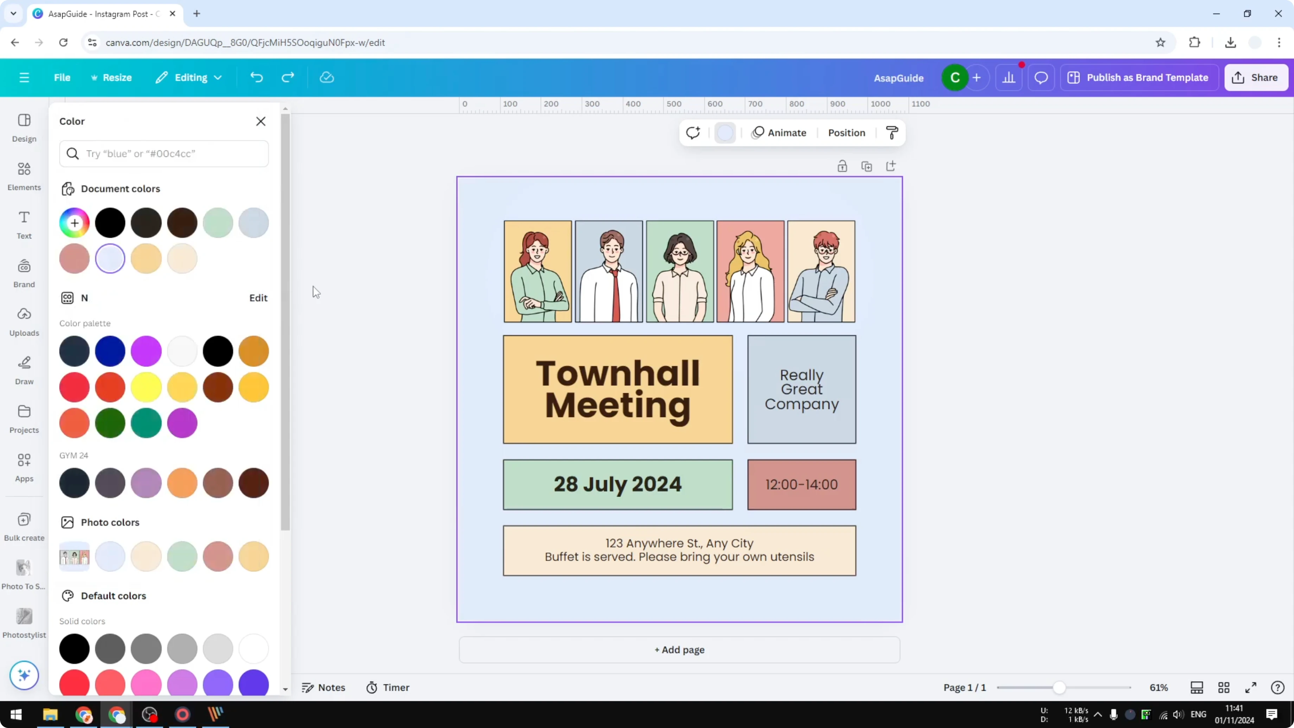1294x728 pixels.
Task: Open the Projects sidebar icon
Action: [x=24, y=419]
